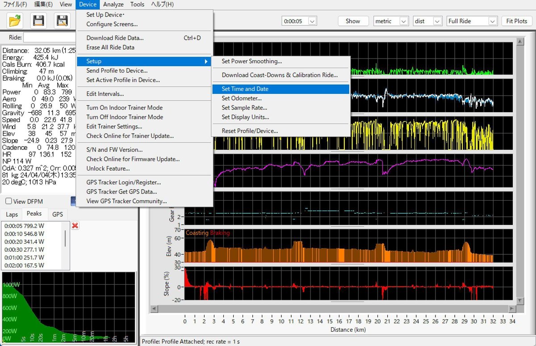This screenshot has width=536, height=346.
Task: Open the Full Ride selection dropdown
Action: pyautogui.click(x=492, y=21)
